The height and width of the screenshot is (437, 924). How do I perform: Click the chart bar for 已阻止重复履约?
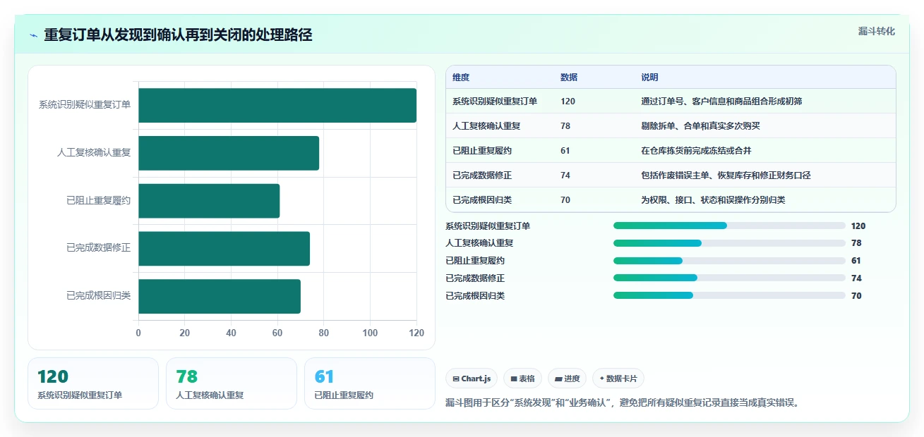(x=209, y=201)
